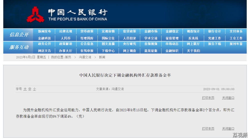250x140 pixels.
Task: Open 金融知识 menu item
Action: click(x=172, y=51)
